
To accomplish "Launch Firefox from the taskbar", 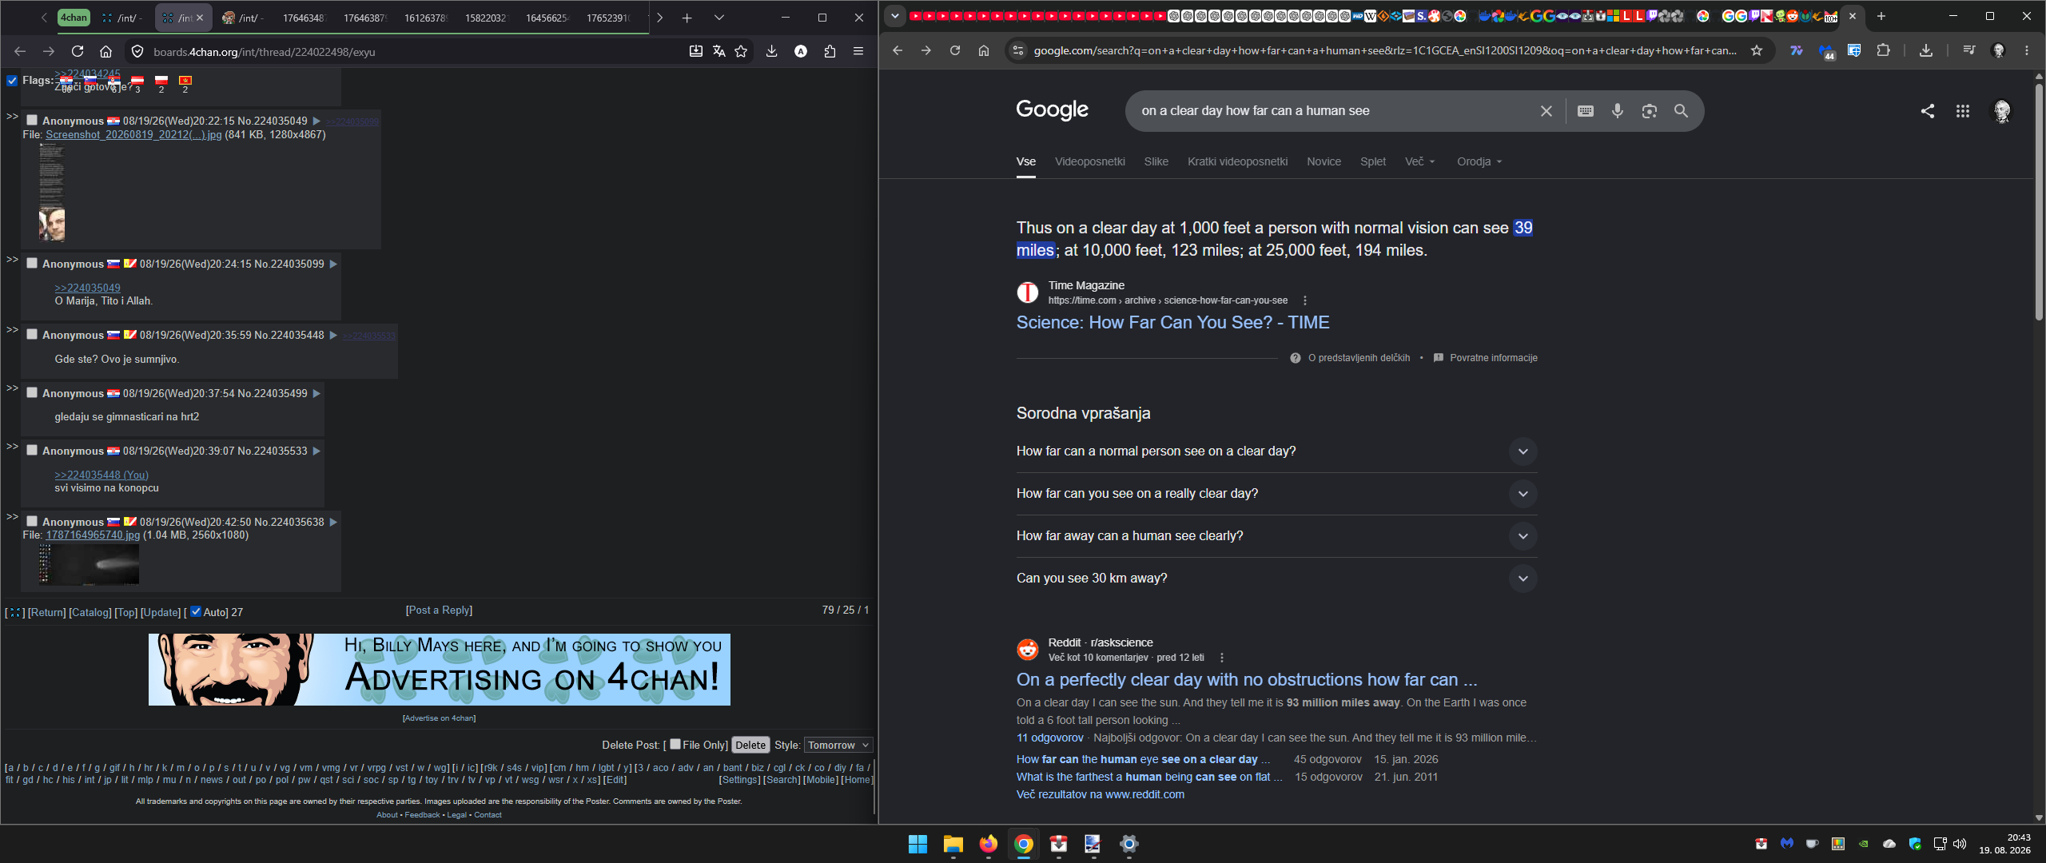I will click(x=989, y=844).
